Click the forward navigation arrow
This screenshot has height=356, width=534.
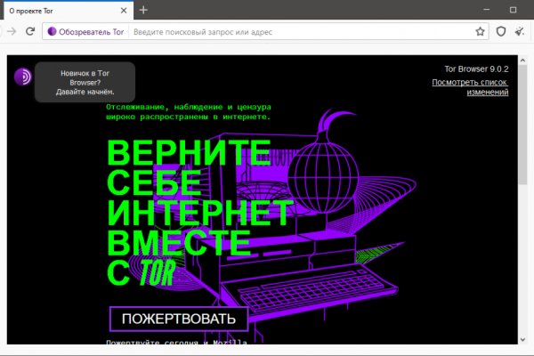pos(12,31)
